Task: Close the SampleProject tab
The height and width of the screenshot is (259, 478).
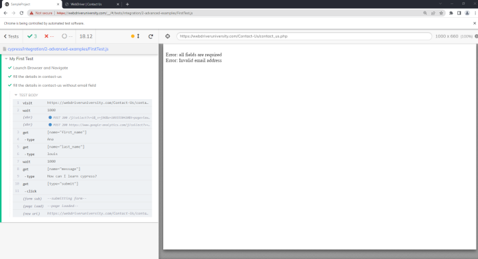Action: (58, 4)
